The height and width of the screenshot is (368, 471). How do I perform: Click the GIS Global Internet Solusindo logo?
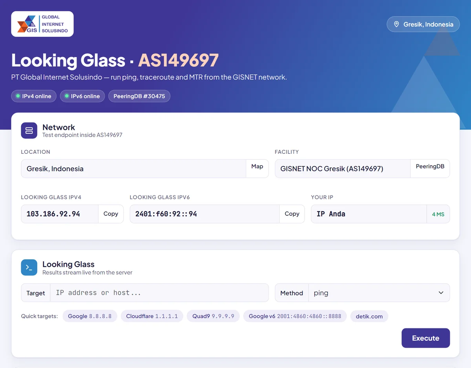point(42,24)
